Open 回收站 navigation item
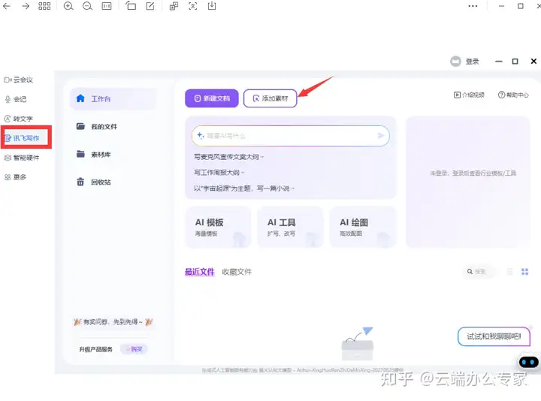Viewport: 541px width, 401px height. coord(93,182)
